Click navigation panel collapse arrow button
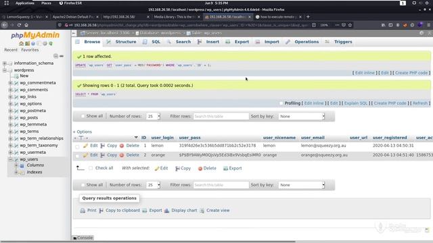Viewport: 433px width, 243px height. pos(74,33)
